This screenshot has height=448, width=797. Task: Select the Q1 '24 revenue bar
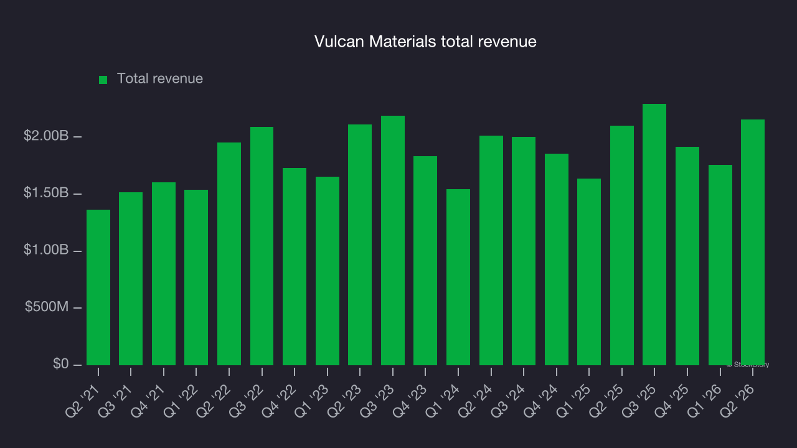click(458, 277)
